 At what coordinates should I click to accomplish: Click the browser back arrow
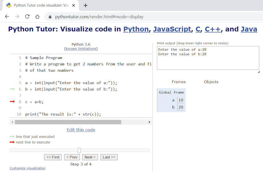pyautogui.click(x=7, y=16)
